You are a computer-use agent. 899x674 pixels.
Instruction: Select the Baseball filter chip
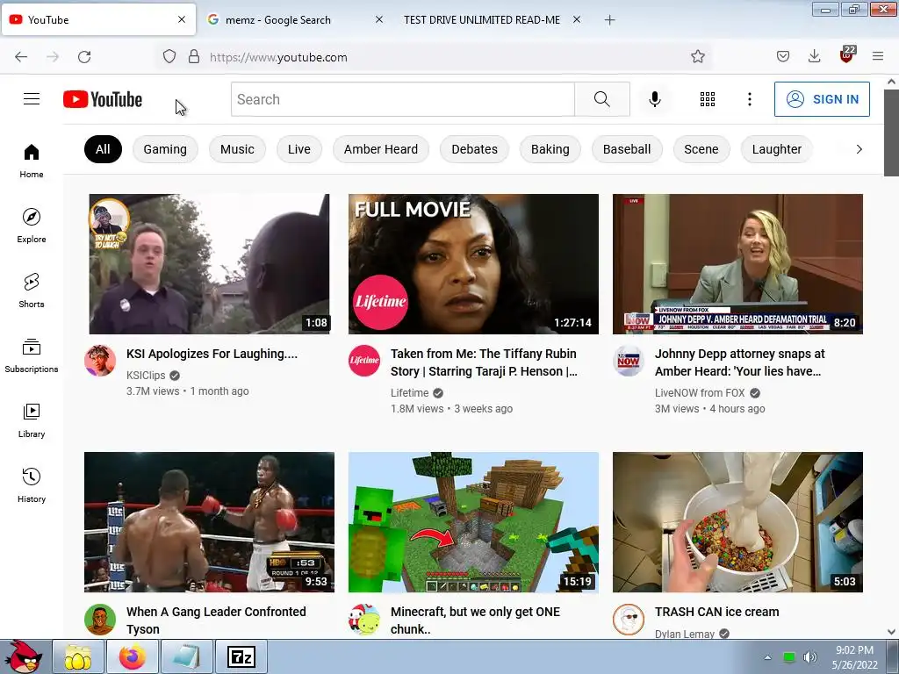(627, 149)
